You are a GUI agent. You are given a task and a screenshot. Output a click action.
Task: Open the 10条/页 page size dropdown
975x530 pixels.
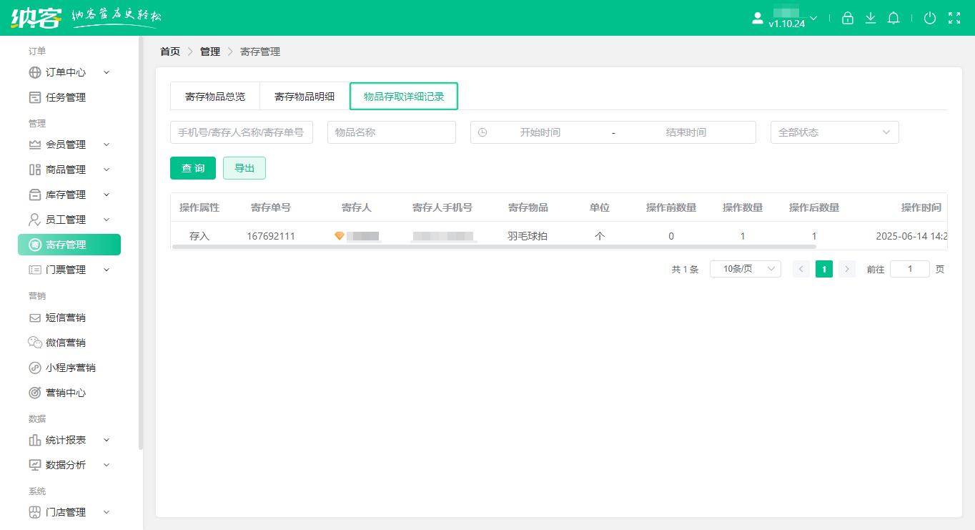tap(745, 268)
